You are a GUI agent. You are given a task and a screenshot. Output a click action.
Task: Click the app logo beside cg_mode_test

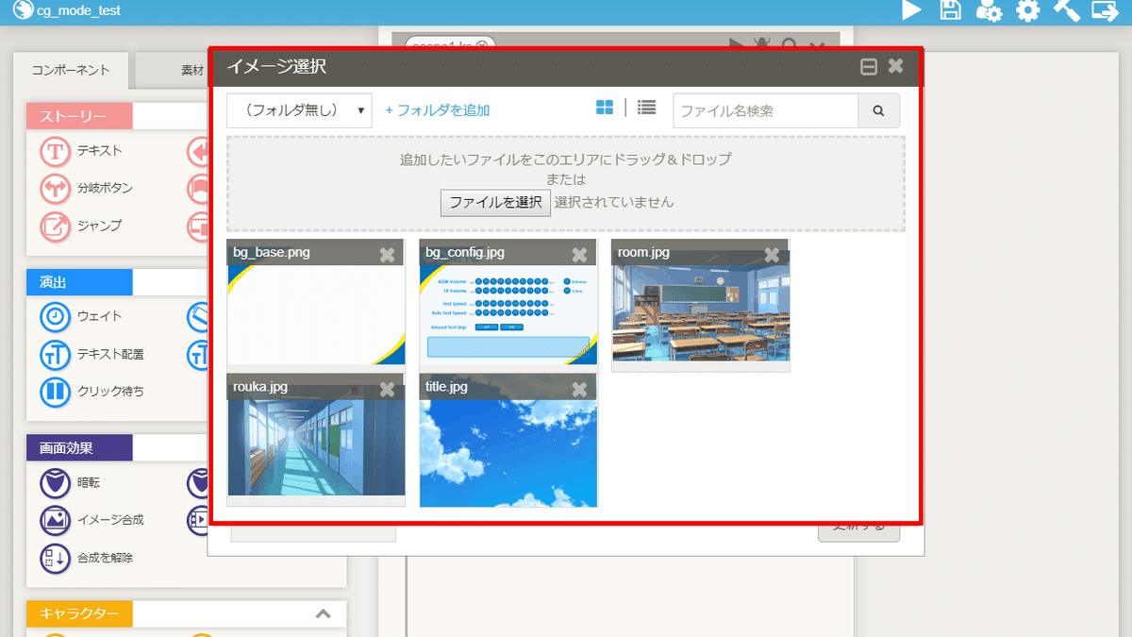23,10
